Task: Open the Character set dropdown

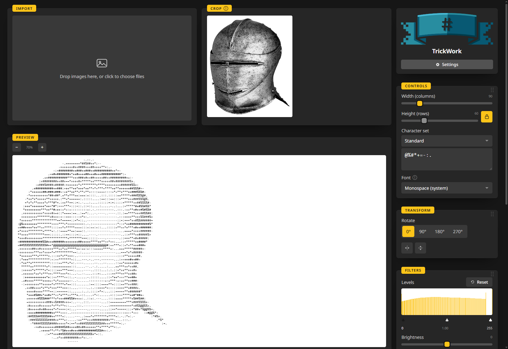Action: coord(447,141)
